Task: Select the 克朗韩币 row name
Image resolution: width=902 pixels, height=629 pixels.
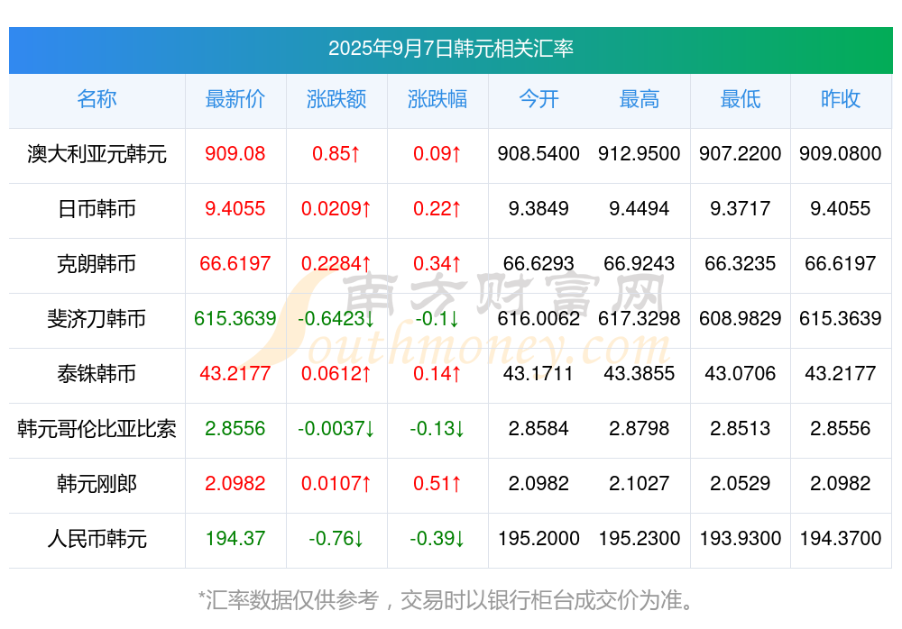Action: [x=97, y=264]
